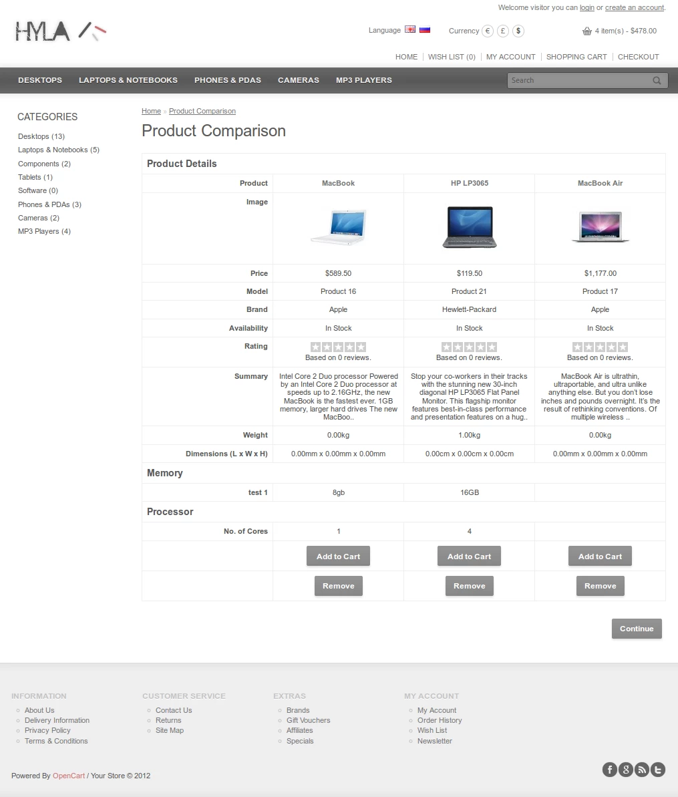Open the Facebook footer icon
This screenshot has height=797, width=678.
coord(610,770)
